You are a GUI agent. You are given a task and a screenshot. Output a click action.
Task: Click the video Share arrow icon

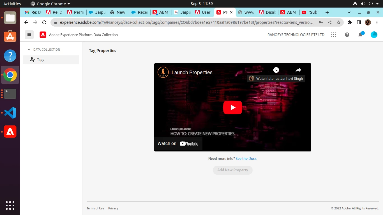(298, 70)
